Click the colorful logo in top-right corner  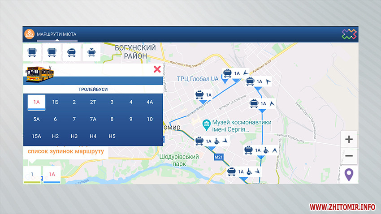coord(349,34)
